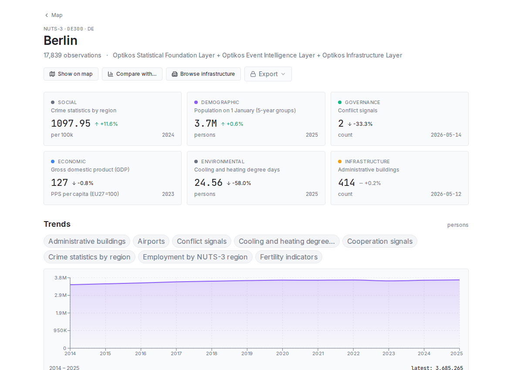Open the Compare with... button
The height and width of the screenshot is (370, 514).
point(132,74)
